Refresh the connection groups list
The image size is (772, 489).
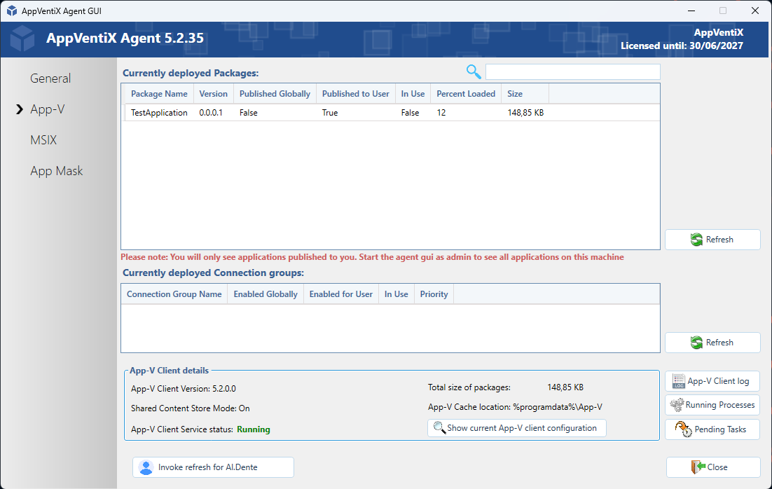712,343
